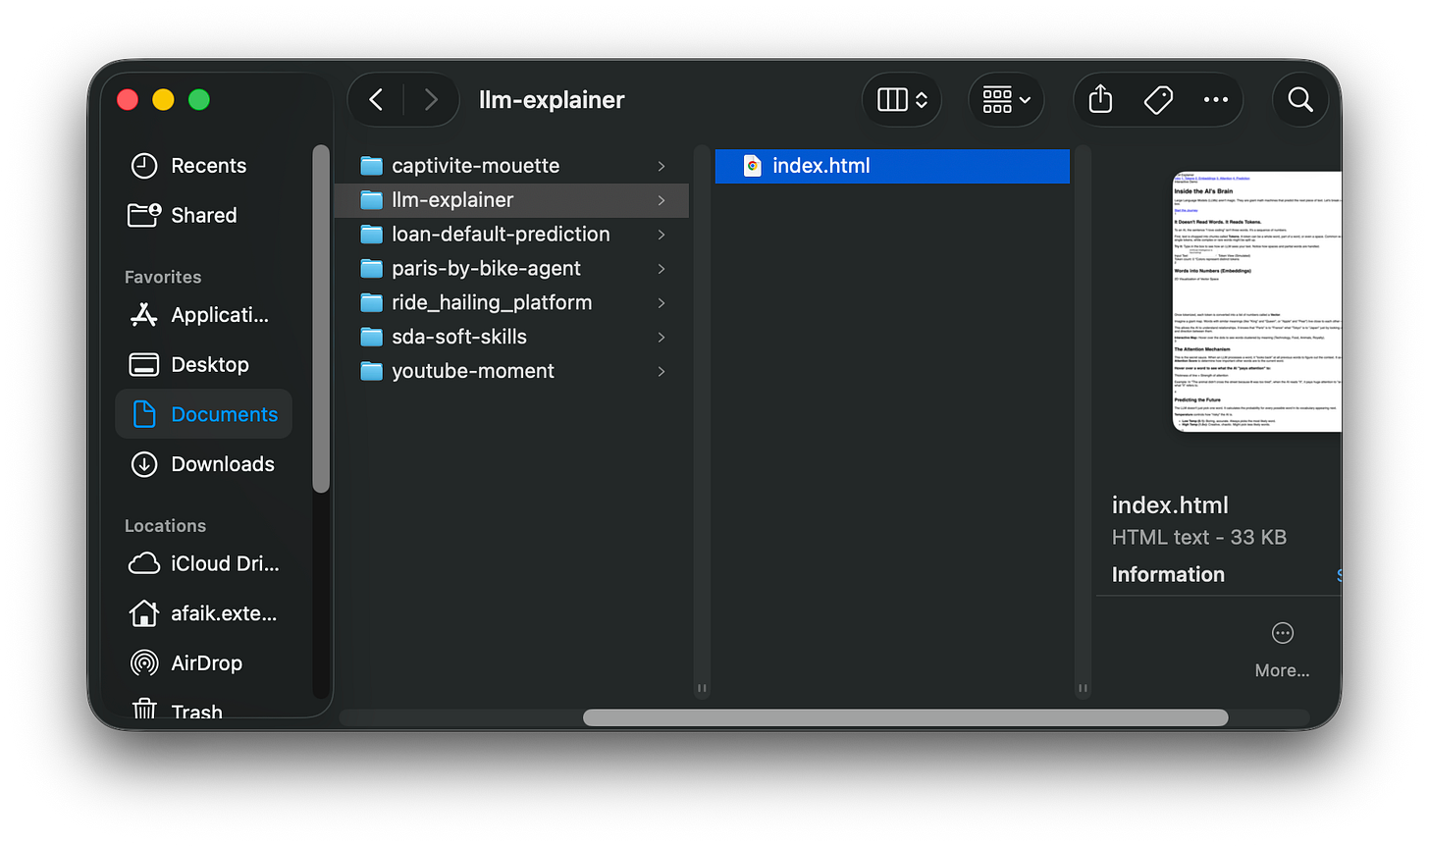Open the More actions ellipsis in the toolbar
The width and height of the screenshot is (1429, 846).
click(x=1216, y=99)
